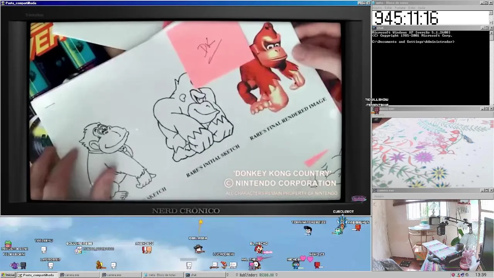
Task: Click the TERMINATOR202-22 avatar
Action: [308, 231]
